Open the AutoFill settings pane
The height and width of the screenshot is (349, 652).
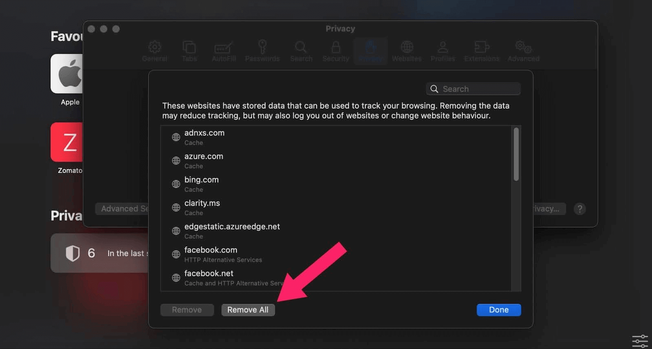click(224, 51)
